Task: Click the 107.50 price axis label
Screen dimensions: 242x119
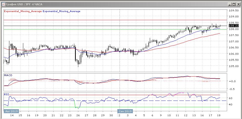Action: [x=234, y=35]
